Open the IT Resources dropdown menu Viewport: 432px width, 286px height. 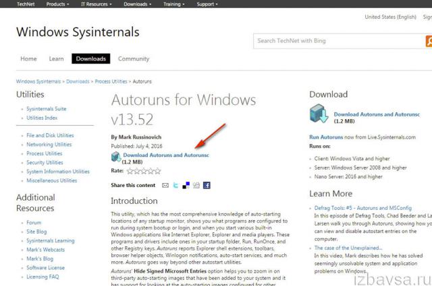96,4
